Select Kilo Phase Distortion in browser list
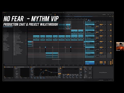Viewport: 124px width, 93px height. 18,33
